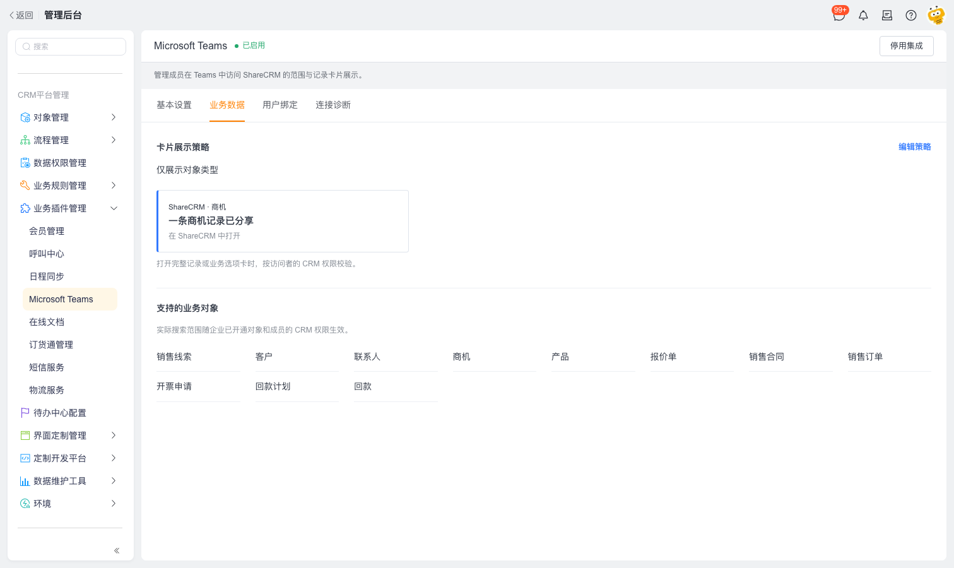This screenshot has width=954, height=568.
Task: Click the 停用集成 button
Action: coord(907,46)
